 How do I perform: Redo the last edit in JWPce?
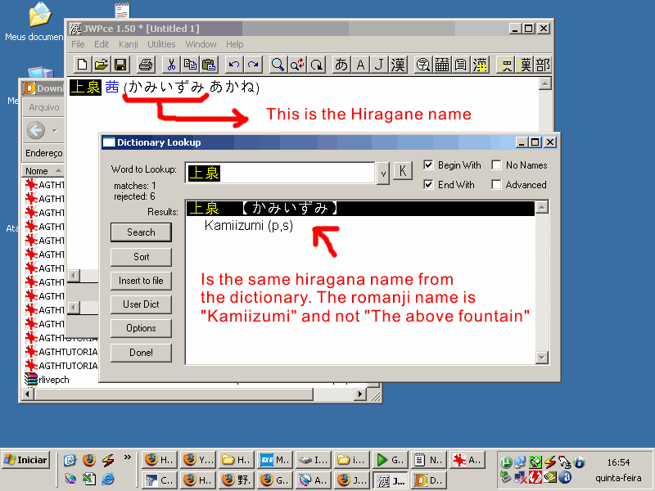(253, 65)
